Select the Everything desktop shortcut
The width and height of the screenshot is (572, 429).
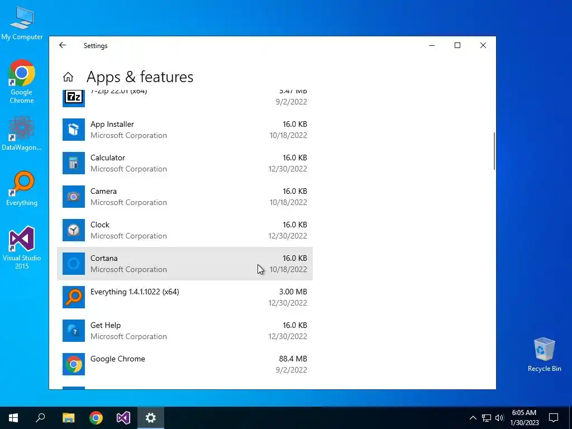tap(22, 189)
